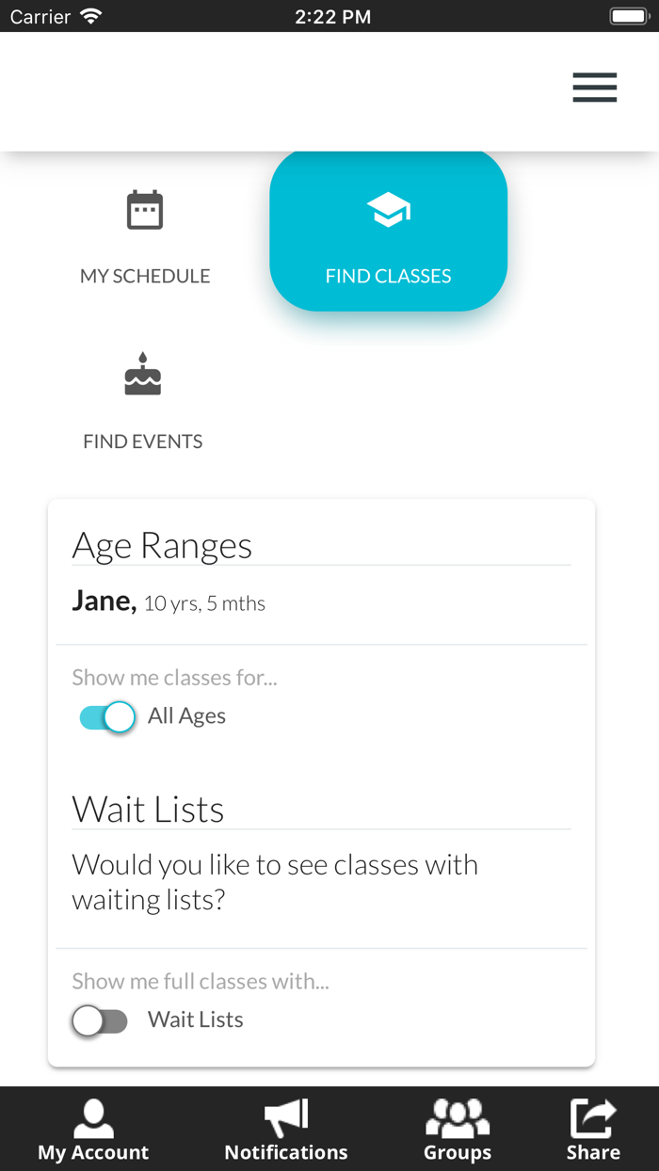Tap the birthday cake Find Events icon
This screenshot has height=1171, width=659.
[x=143, y=376]
